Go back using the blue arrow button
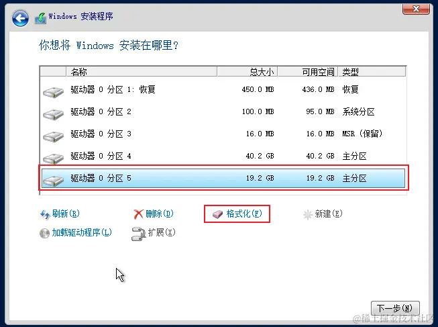 click(20, 18)
